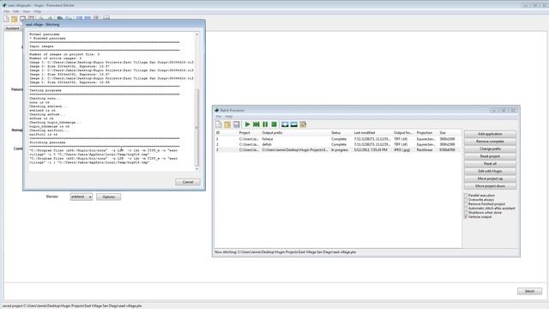Viewport: 549px width, 309px height.
Task: Skip the current project with the green skip icon
Action: coord(256,124)
